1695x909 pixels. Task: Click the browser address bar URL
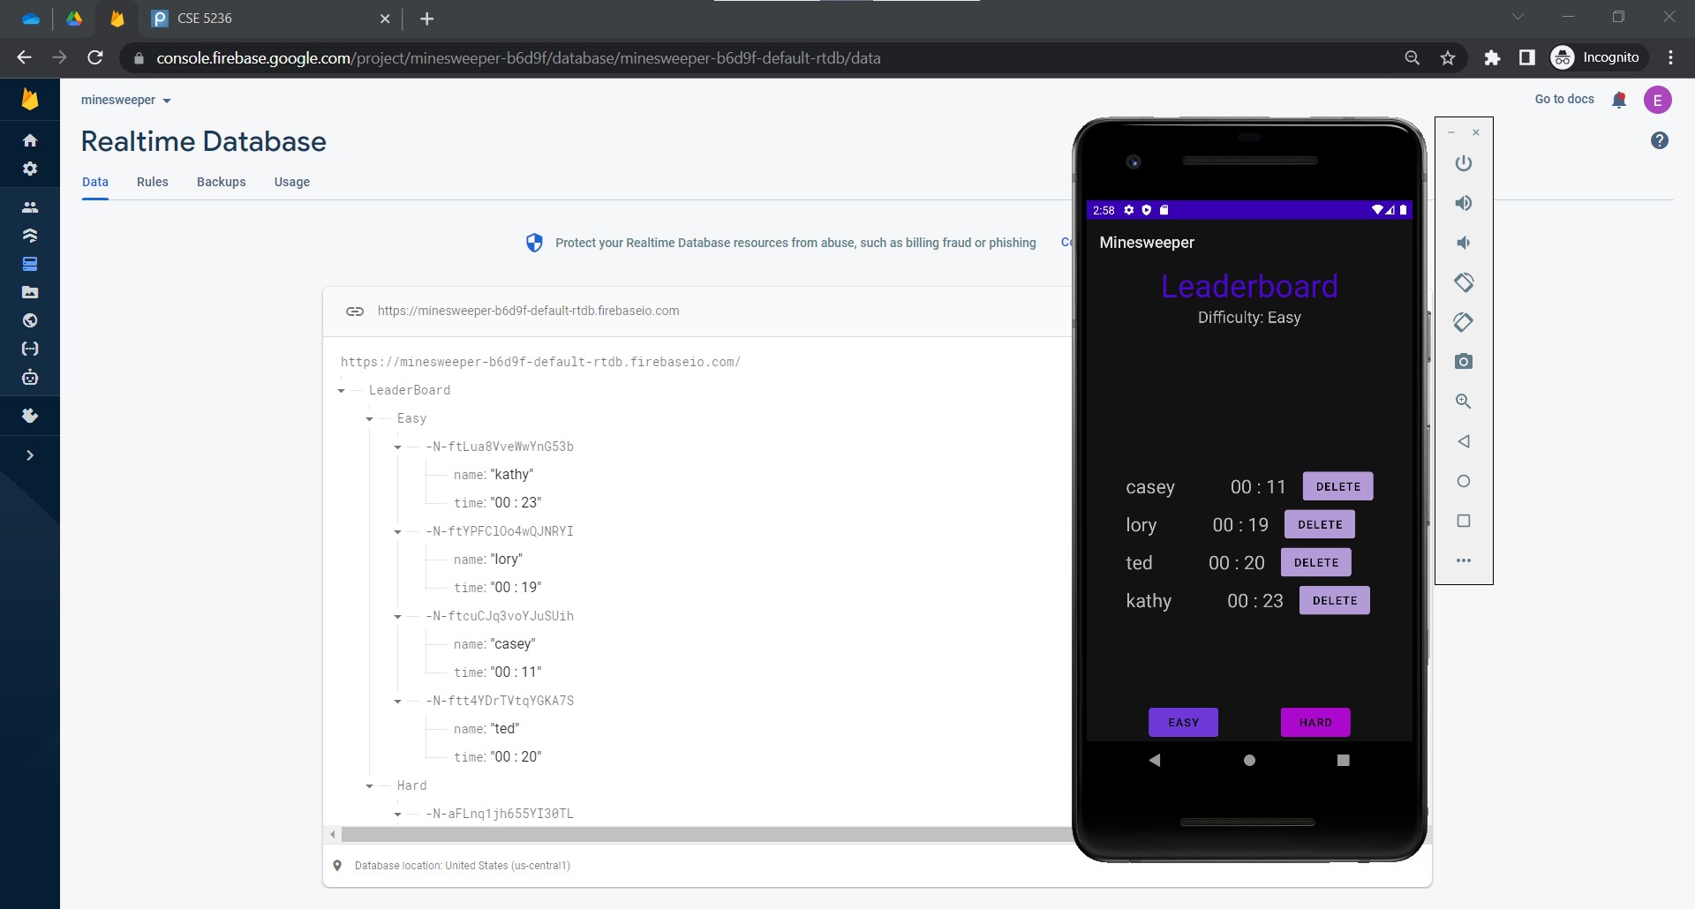pos(518,58)
